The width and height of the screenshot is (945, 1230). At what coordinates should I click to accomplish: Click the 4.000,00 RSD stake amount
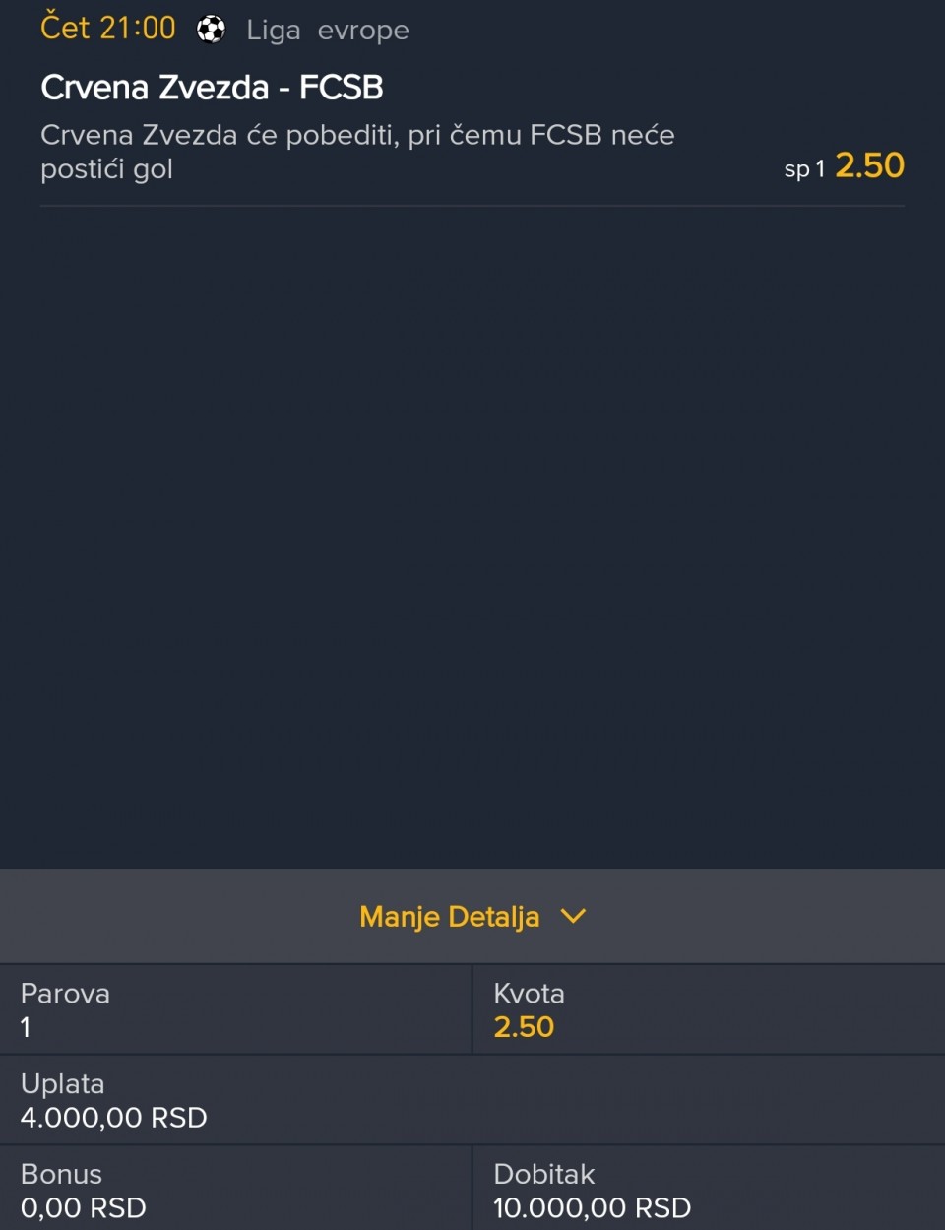[x=114, y=1118]
